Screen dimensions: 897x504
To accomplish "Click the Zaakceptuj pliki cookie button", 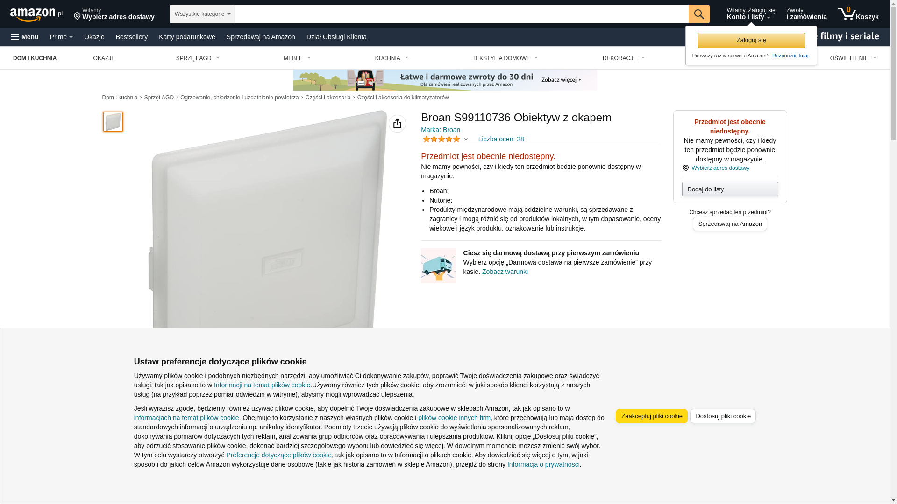I will [x=652, y=416].
